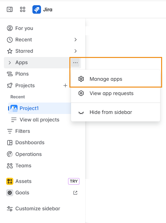Expand the Starred submenu chevron

(x=76, y=51)
